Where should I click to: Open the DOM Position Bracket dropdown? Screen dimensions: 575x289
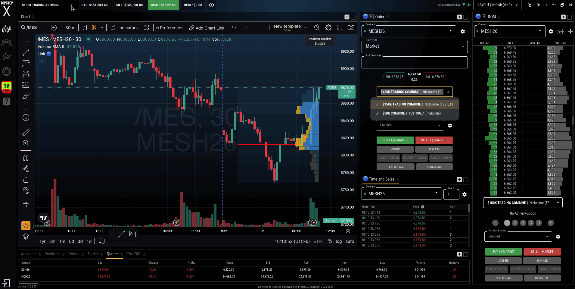[518, 237]
